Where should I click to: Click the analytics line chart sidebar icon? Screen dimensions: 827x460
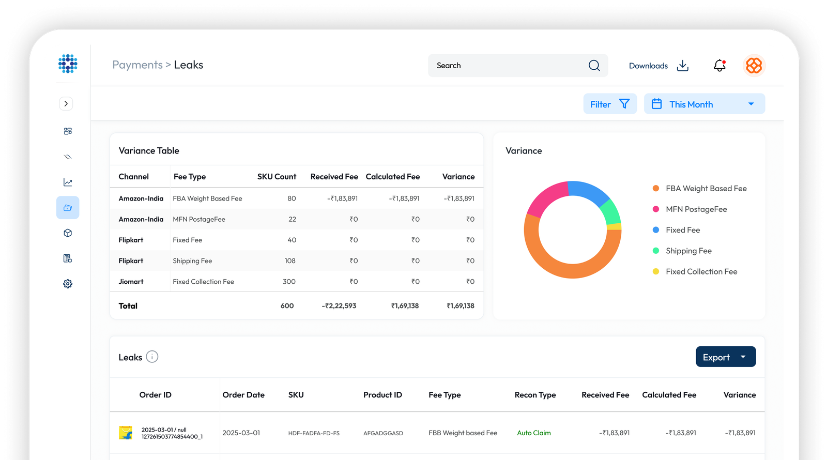(x=68, y=182)
